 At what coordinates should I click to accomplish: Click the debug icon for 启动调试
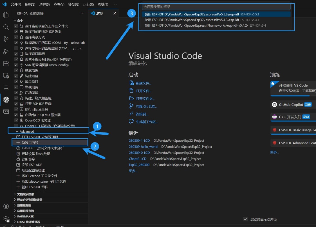(22, 93)
